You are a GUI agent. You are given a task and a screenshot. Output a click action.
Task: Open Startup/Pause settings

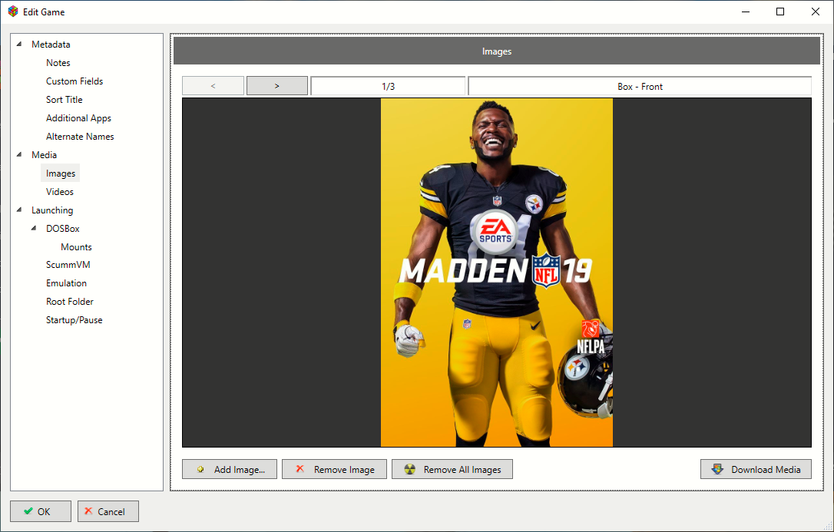(74, 320)
